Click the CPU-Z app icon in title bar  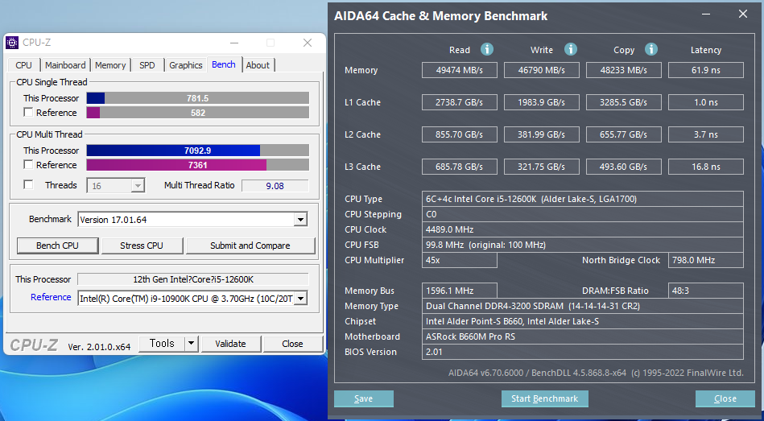[x=12, y=43]
